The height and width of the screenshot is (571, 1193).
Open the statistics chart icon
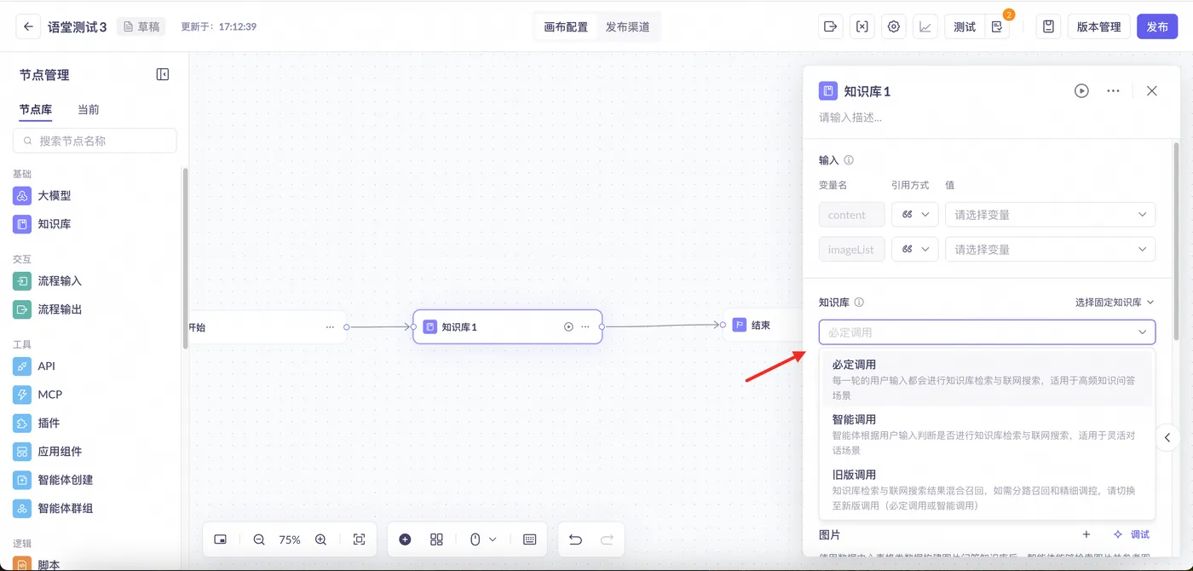point(925,26)
